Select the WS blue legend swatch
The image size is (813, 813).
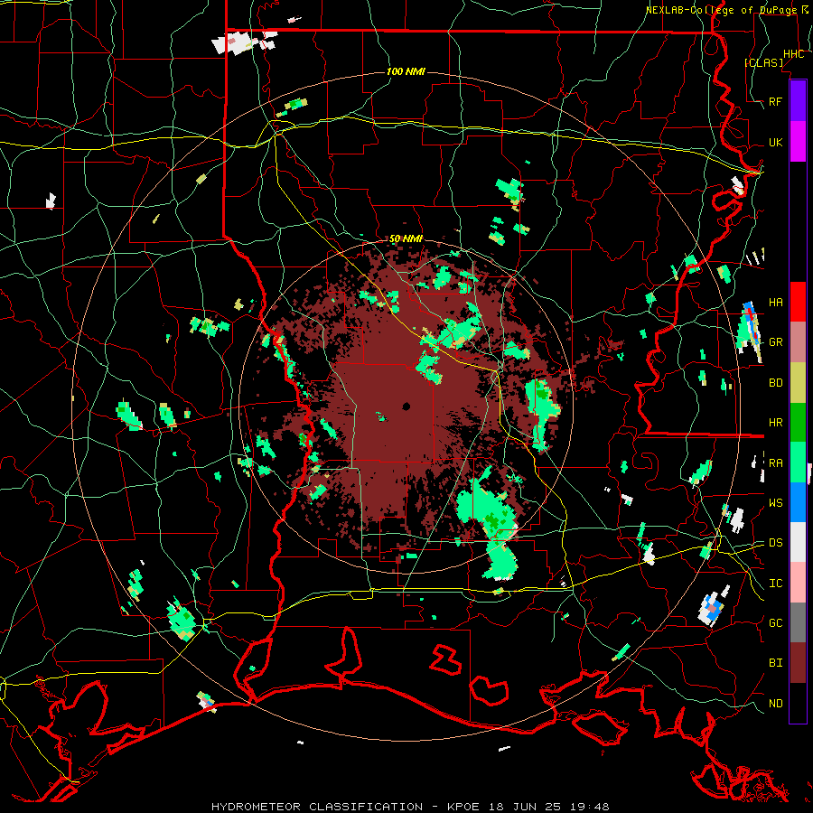click(x=798, y=502)
